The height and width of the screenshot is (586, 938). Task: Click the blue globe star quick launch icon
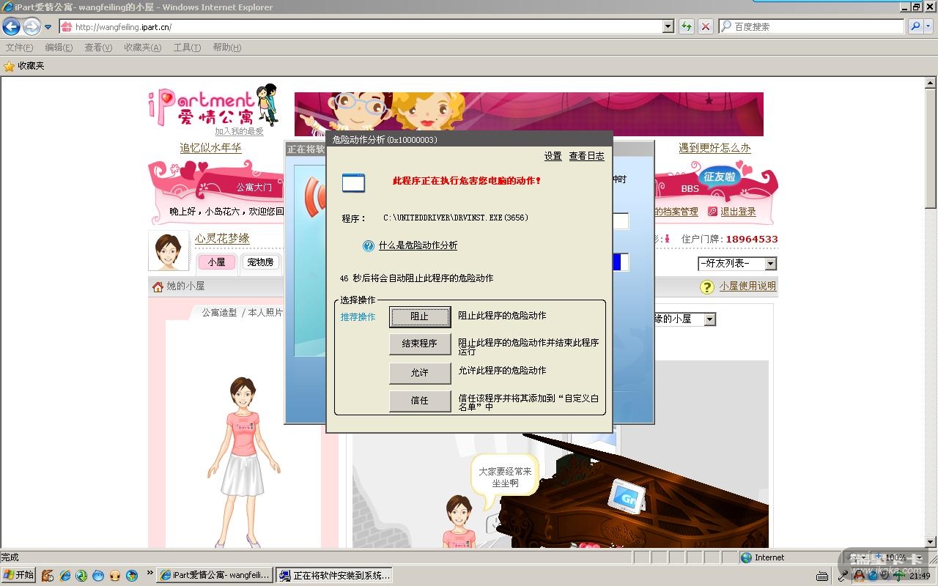tap(132, 576)
